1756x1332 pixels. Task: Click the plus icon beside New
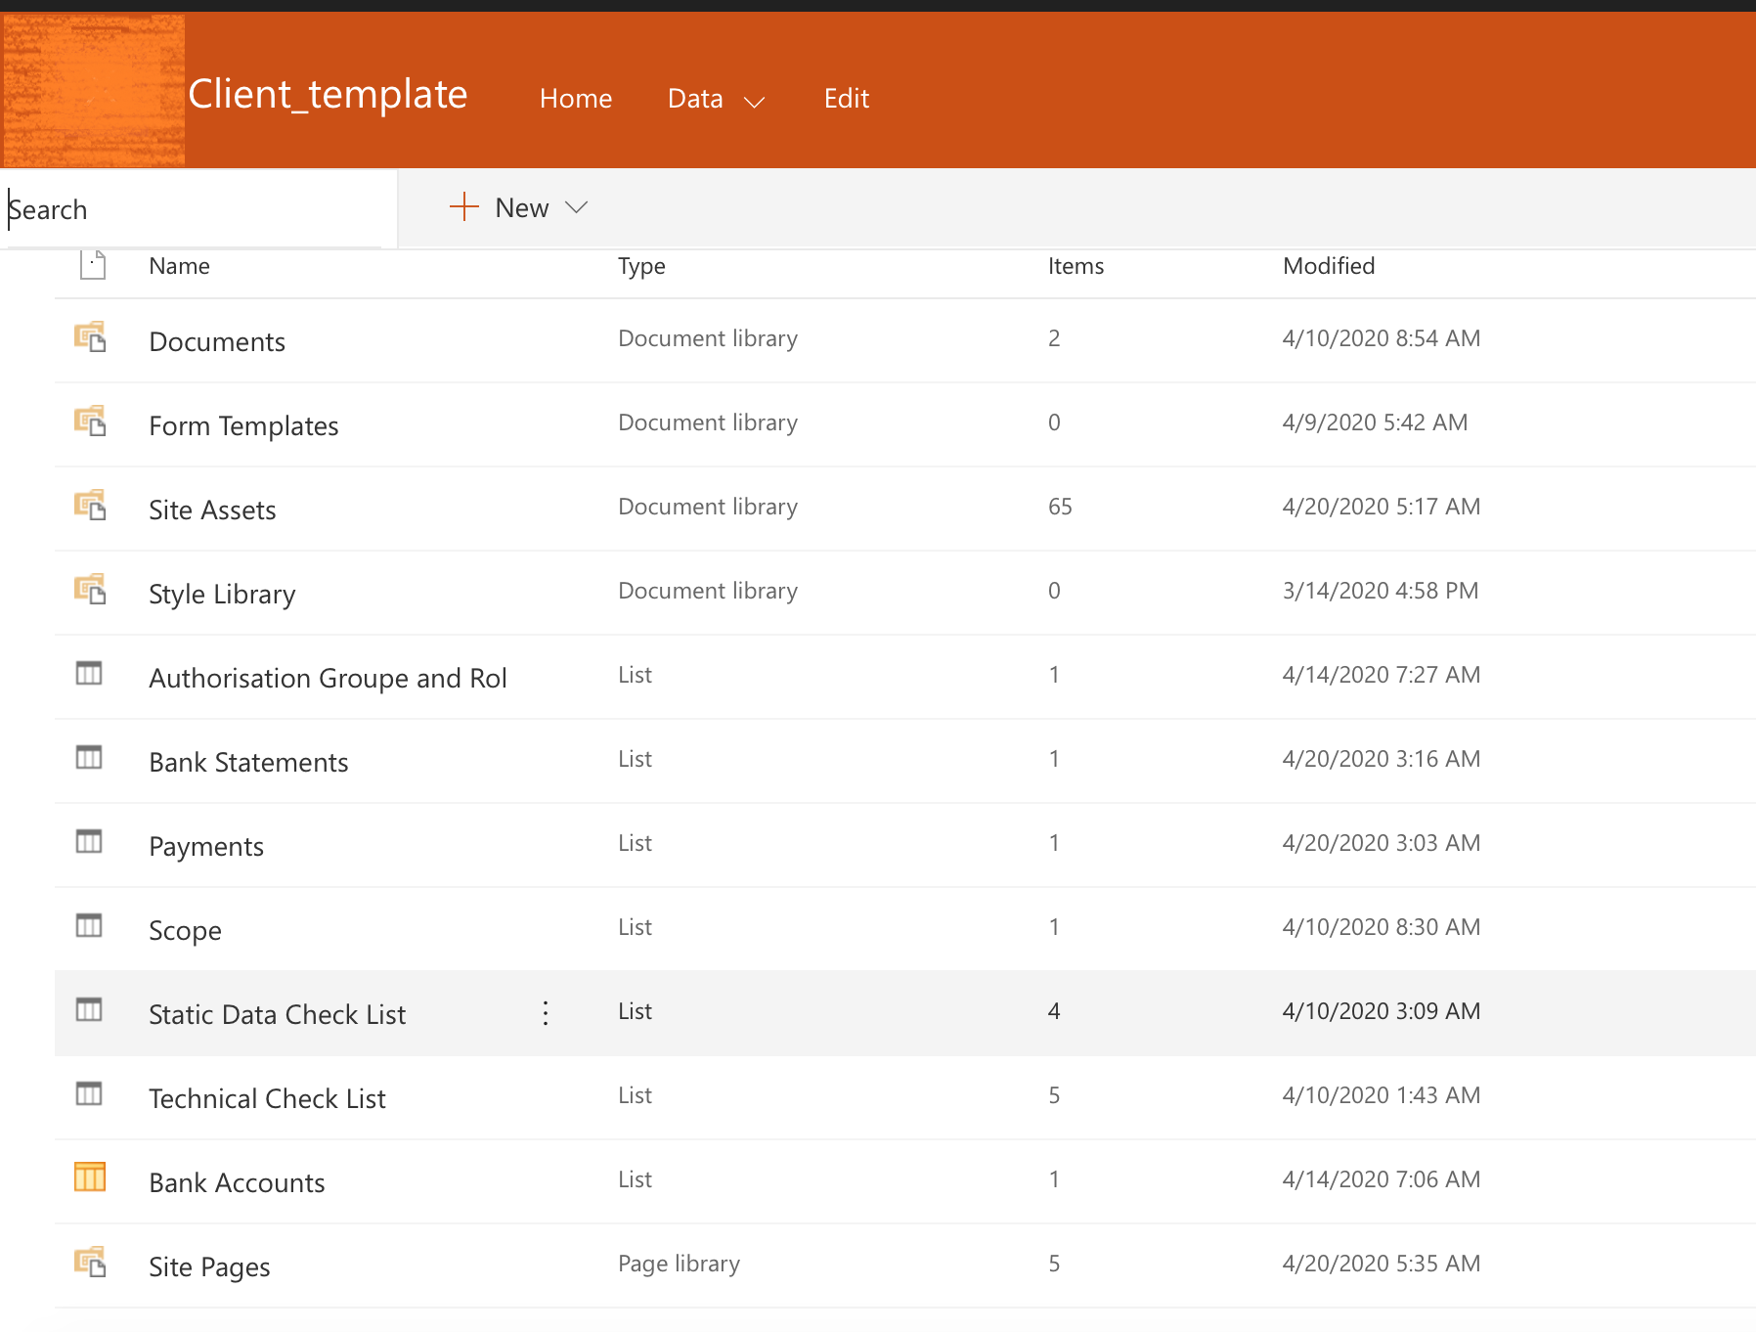(x=463, y=206)
